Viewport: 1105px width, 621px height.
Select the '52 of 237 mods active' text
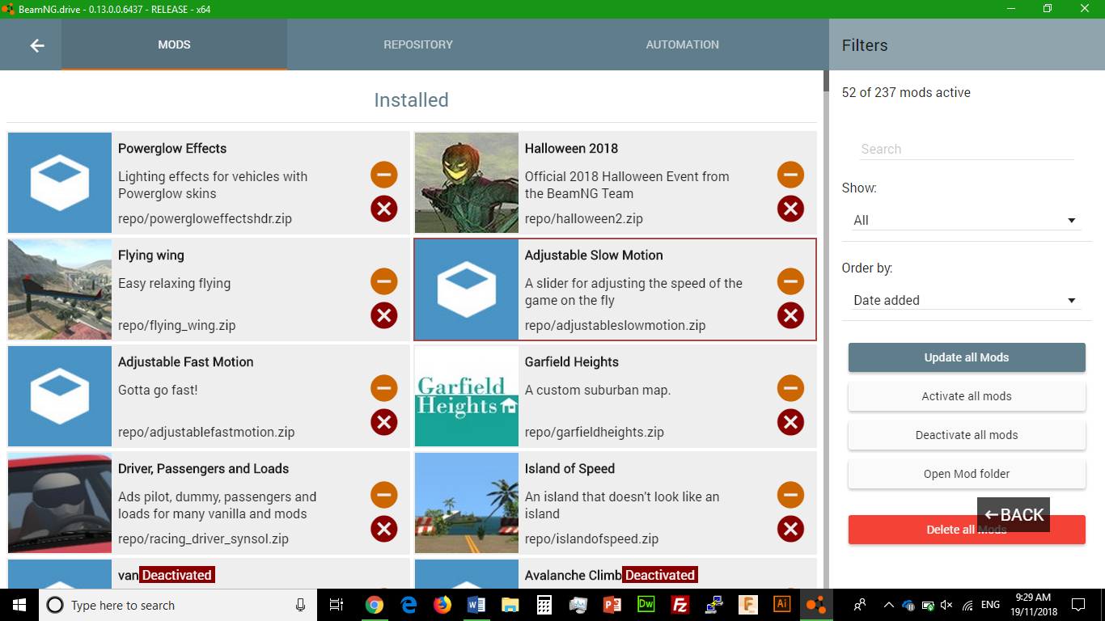tap(906, 92)
